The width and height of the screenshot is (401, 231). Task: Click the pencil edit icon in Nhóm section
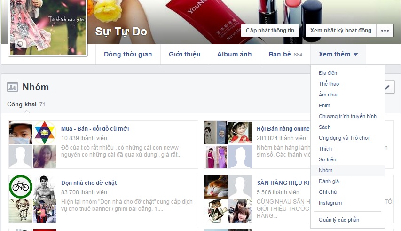[388, 87]
